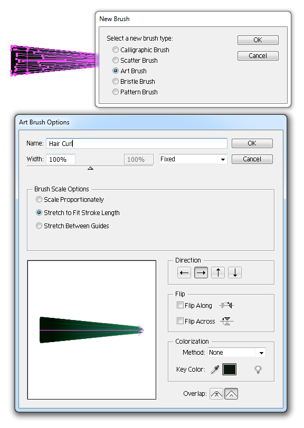The image size is (304, 428).
Task: Click the Key Color swatch
Action: pos(230,369)
